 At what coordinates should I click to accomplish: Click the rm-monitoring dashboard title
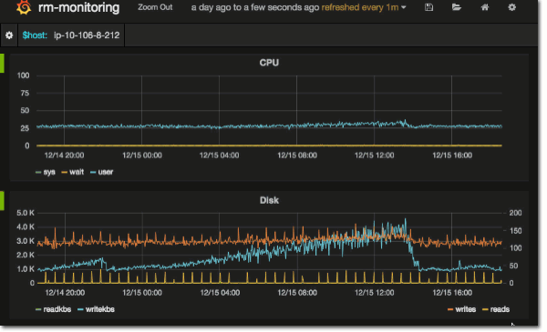click(78, 7)
